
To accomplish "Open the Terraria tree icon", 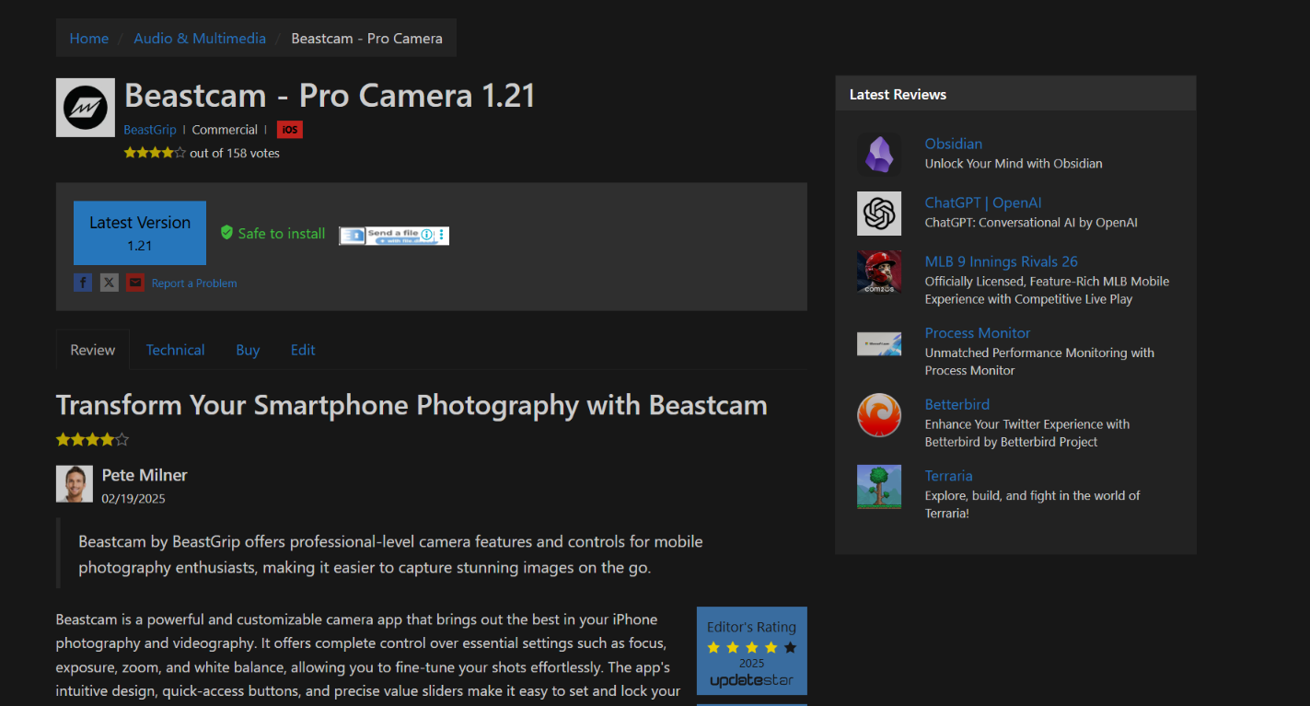I will 879,487.
